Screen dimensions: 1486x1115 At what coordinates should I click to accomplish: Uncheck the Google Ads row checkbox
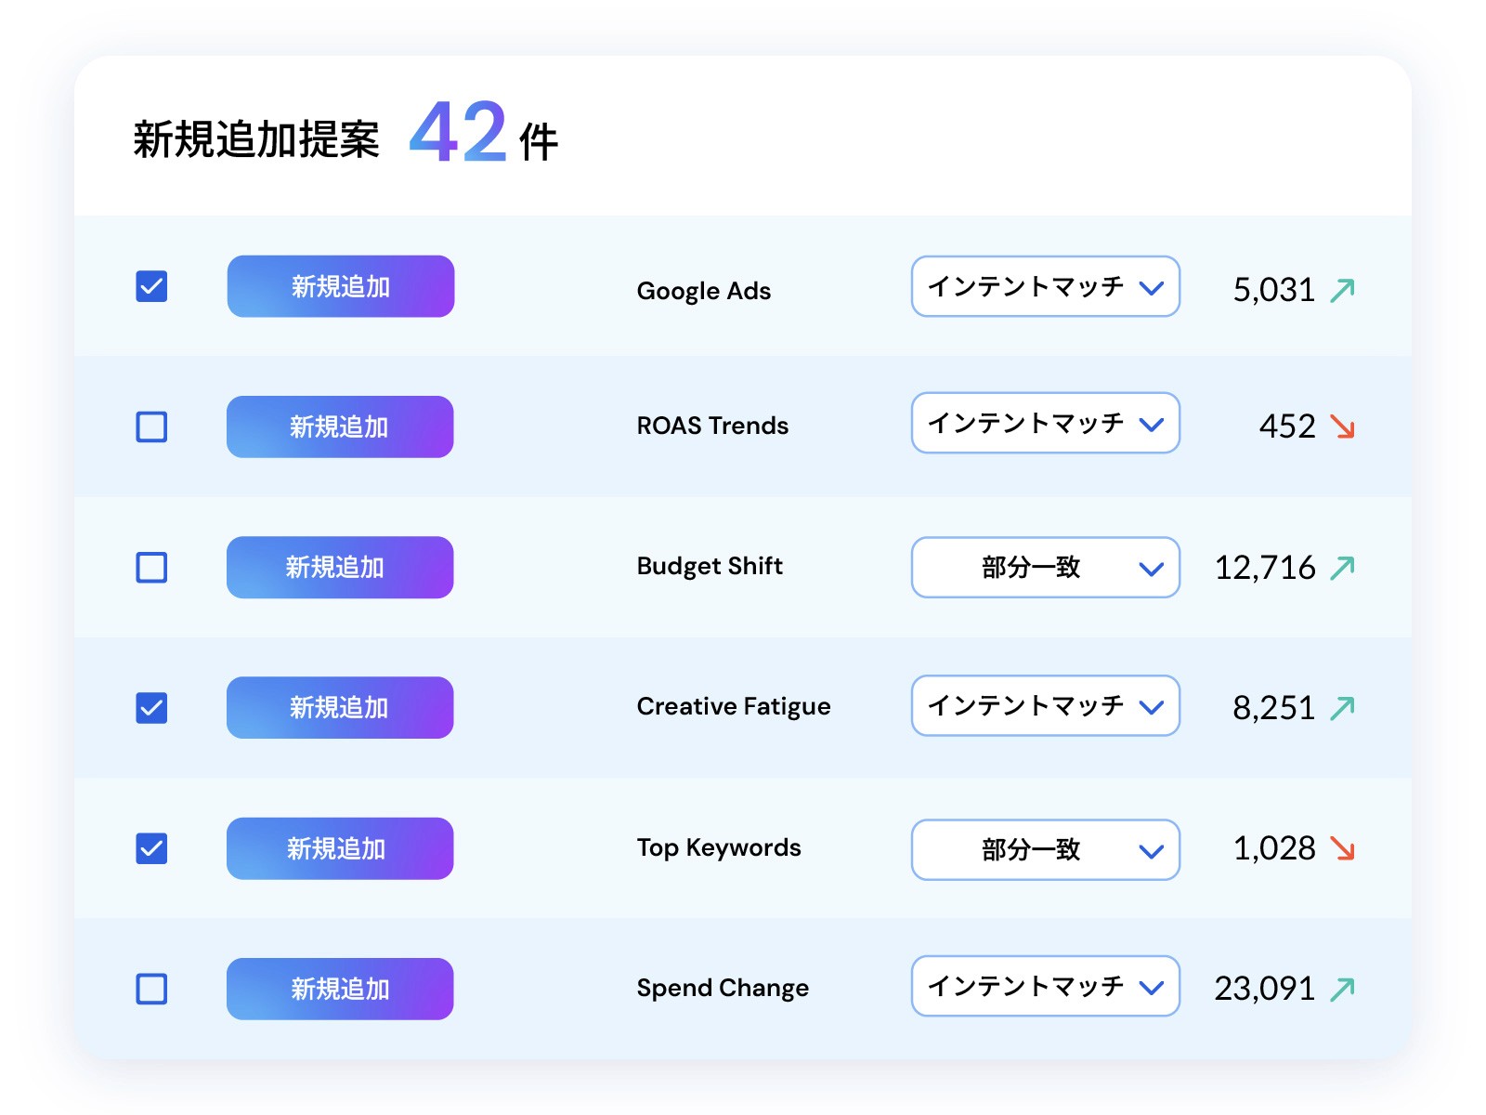click(x=151, y=287)
